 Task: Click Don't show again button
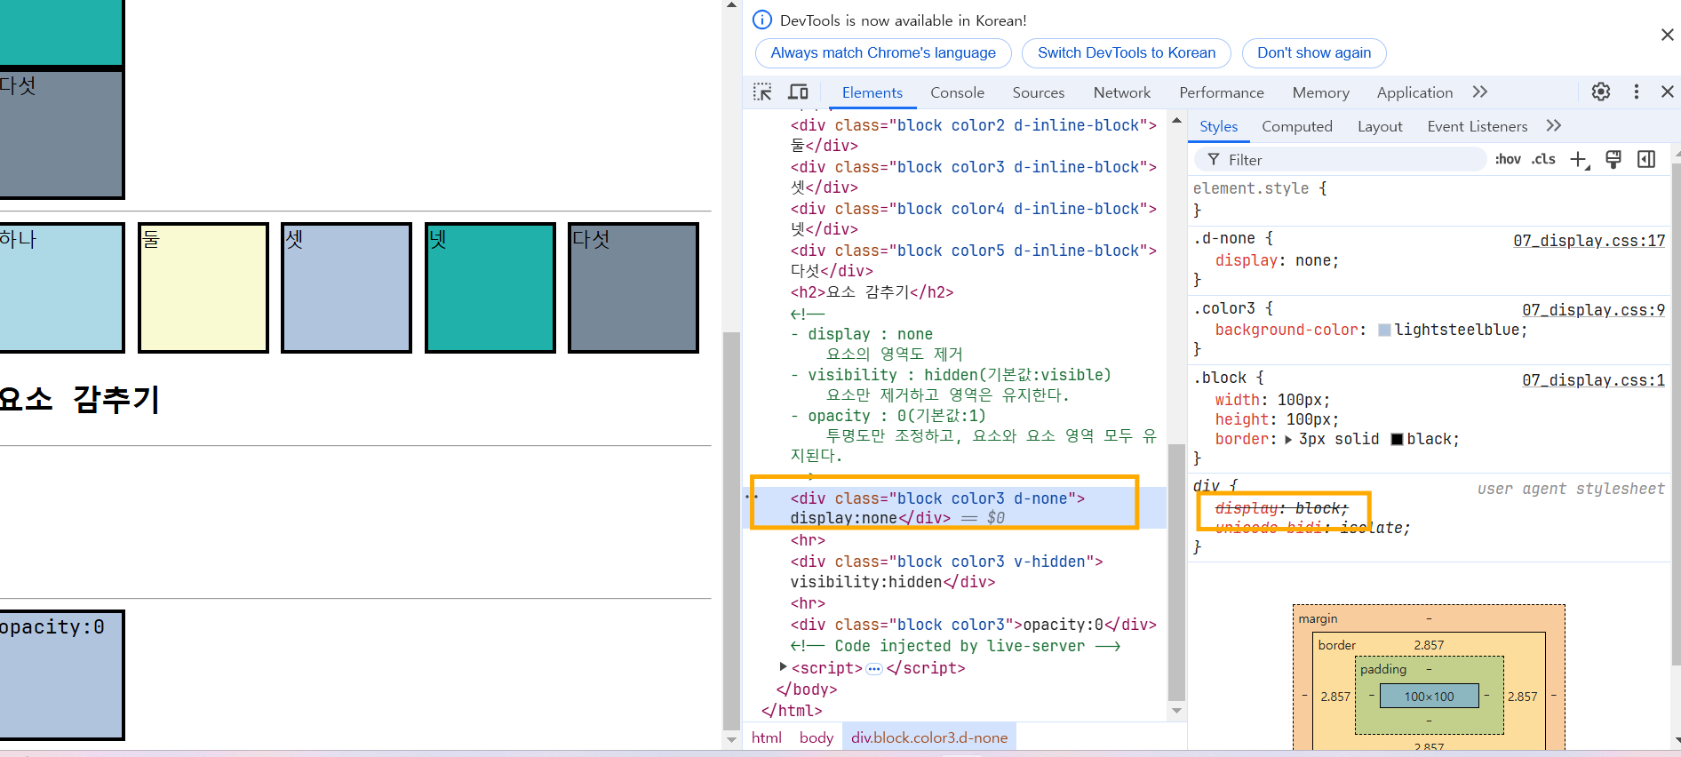click(x=1314, y=52)
